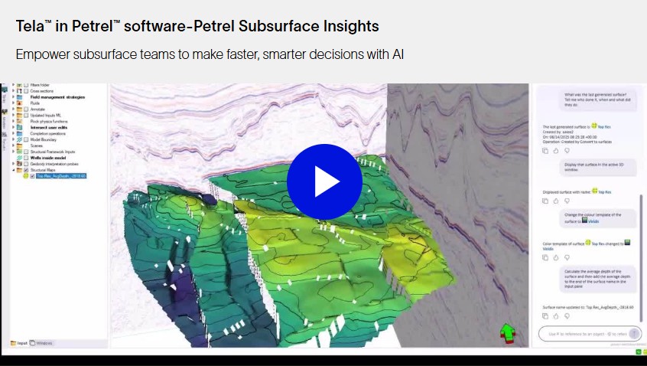The height and width of the screenshot is (366, 647).
Task: Click the send arrow in chat input
Action: 636,333
